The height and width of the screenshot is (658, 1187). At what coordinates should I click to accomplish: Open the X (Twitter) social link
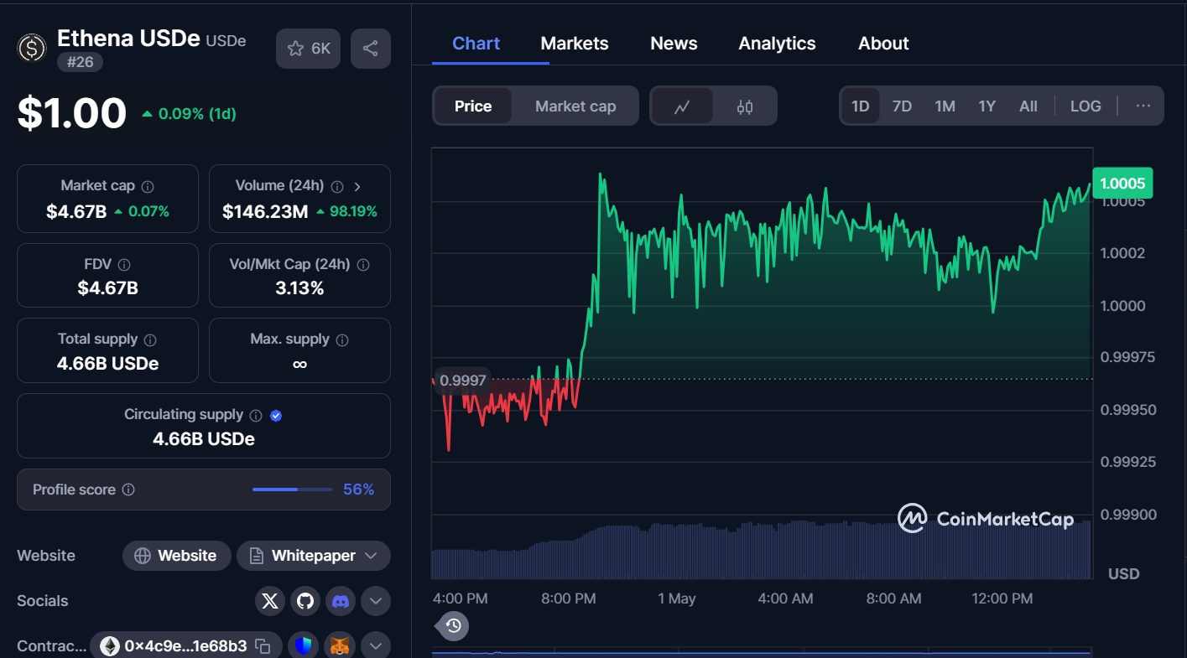(x=269, y=601)
